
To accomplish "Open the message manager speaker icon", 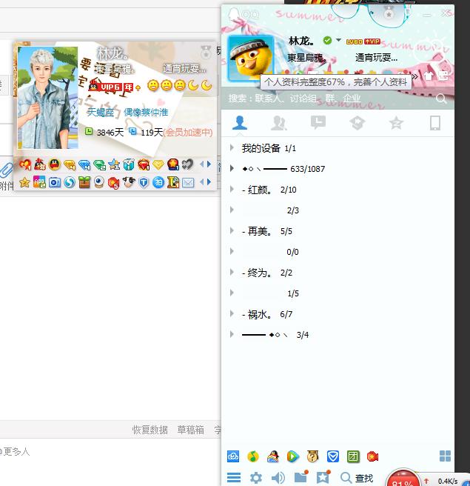I will click(278, 478).
